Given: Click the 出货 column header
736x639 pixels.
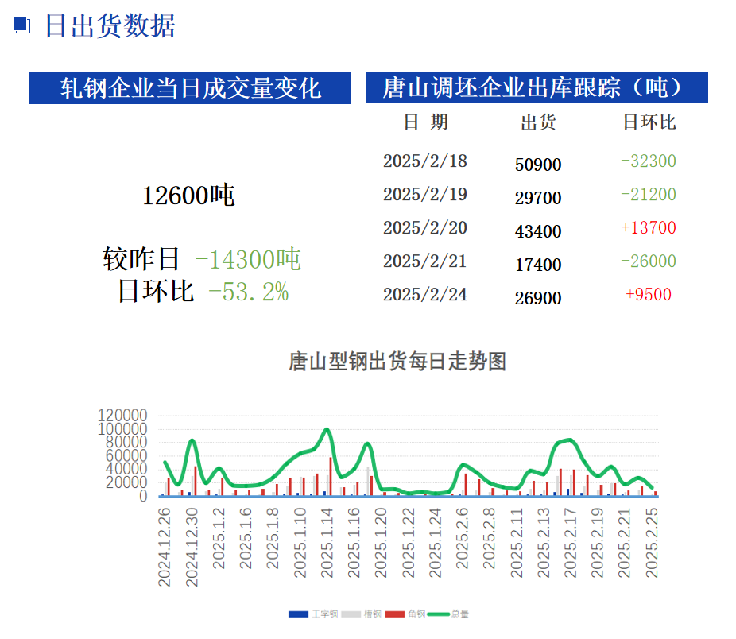Looking at the screenshot, I should pyautogui.click(x=538, y=122).
